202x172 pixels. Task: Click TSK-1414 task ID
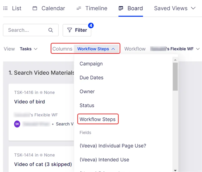coord(24,155)
